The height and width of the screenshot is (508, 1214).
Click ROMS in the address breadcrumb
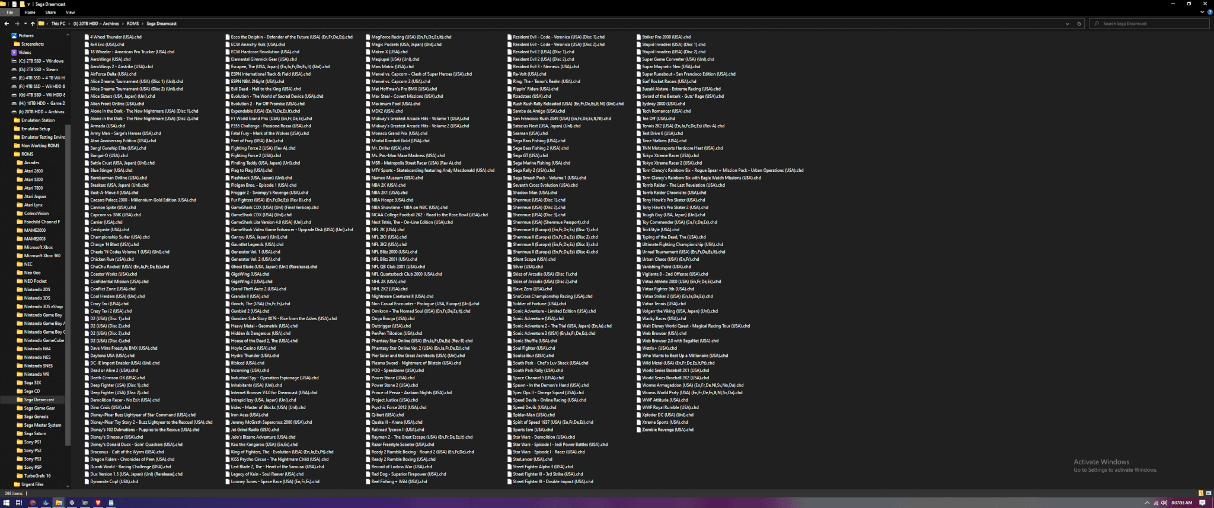coord(133,24)
